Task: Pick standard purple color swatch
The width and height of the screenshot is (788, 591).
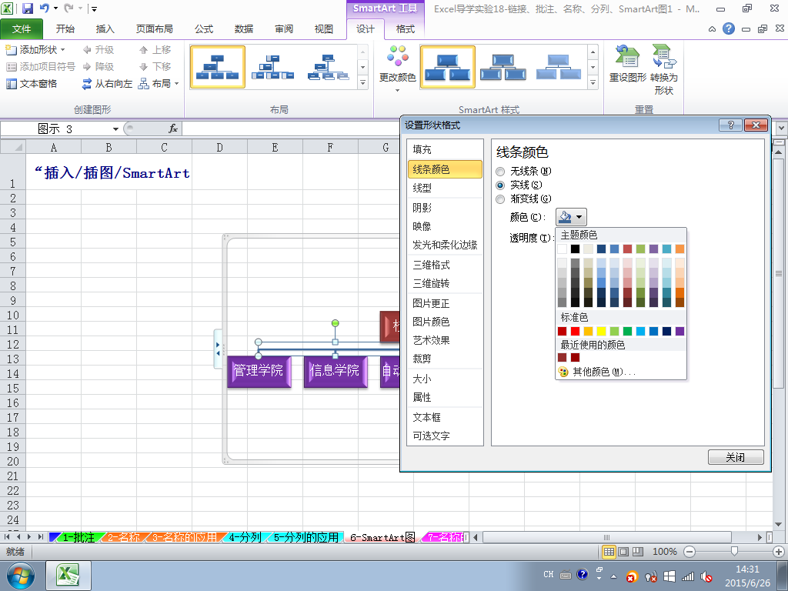Action: [679, 331]
